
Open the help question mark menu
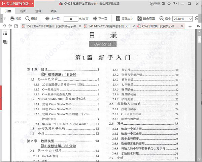pyautogui.click(x=175, y=4)
